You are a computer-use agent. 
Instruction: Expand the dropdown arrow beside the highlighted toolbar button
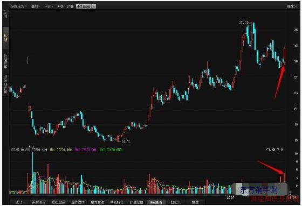pyautogui.click(x=94, y=6)
